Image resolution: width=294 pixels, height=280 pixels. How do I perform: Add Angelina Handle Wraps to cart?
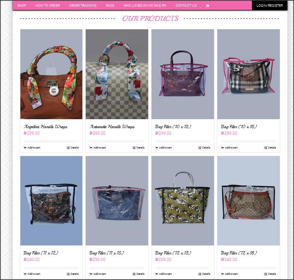32,148
